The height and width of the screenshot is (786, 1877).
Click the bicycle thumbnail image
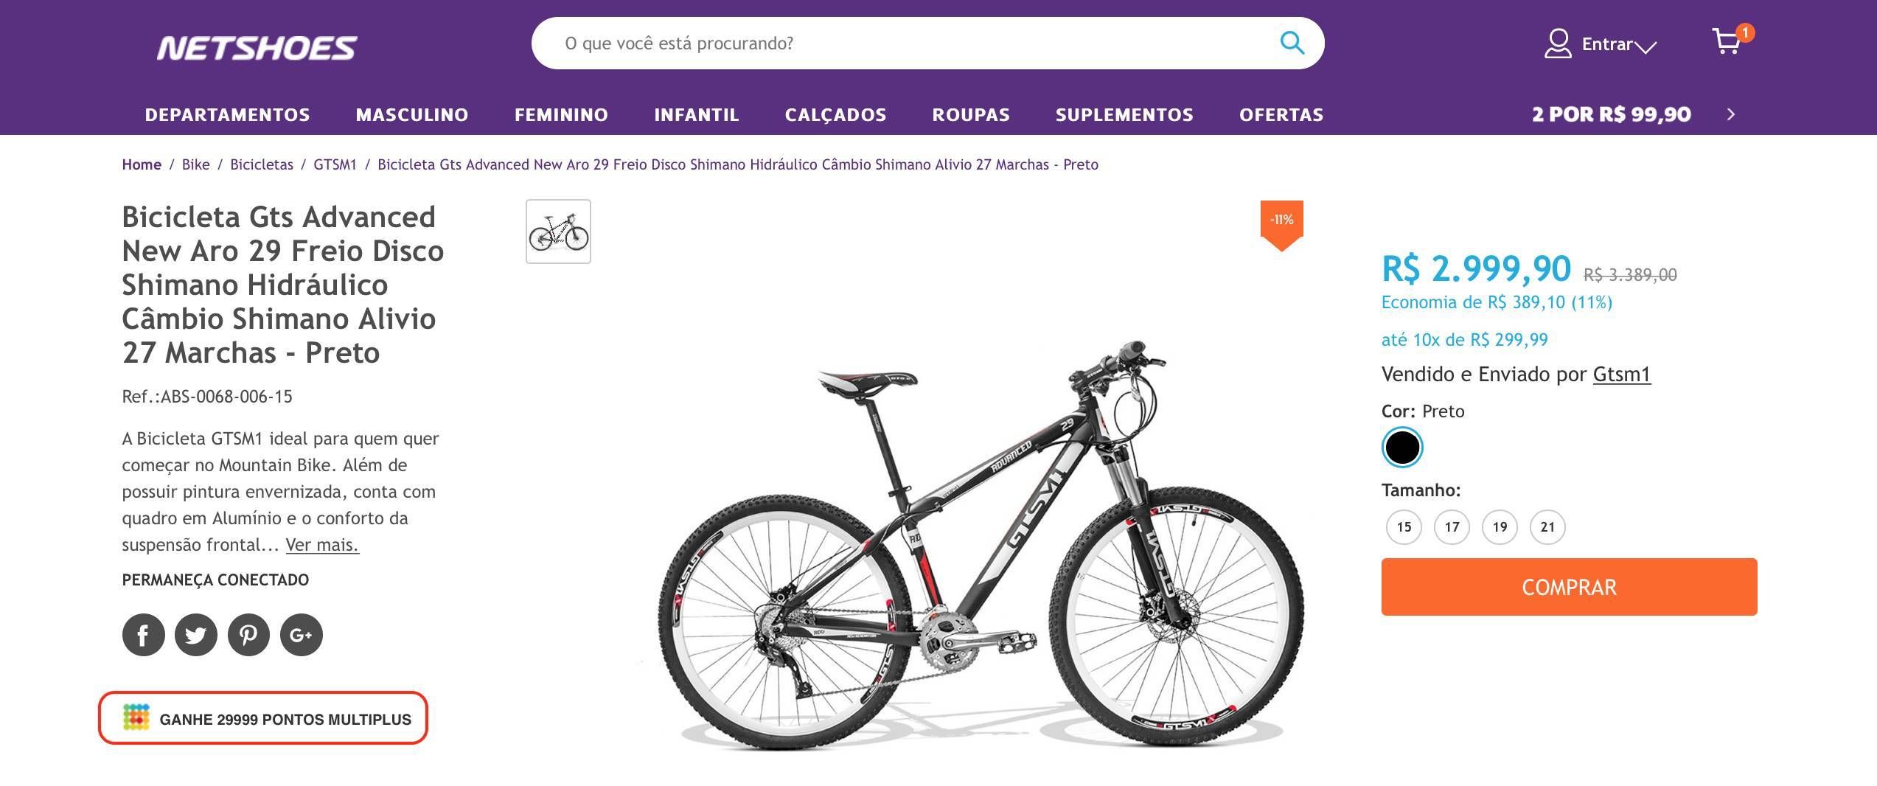click(x=558, y=232)
